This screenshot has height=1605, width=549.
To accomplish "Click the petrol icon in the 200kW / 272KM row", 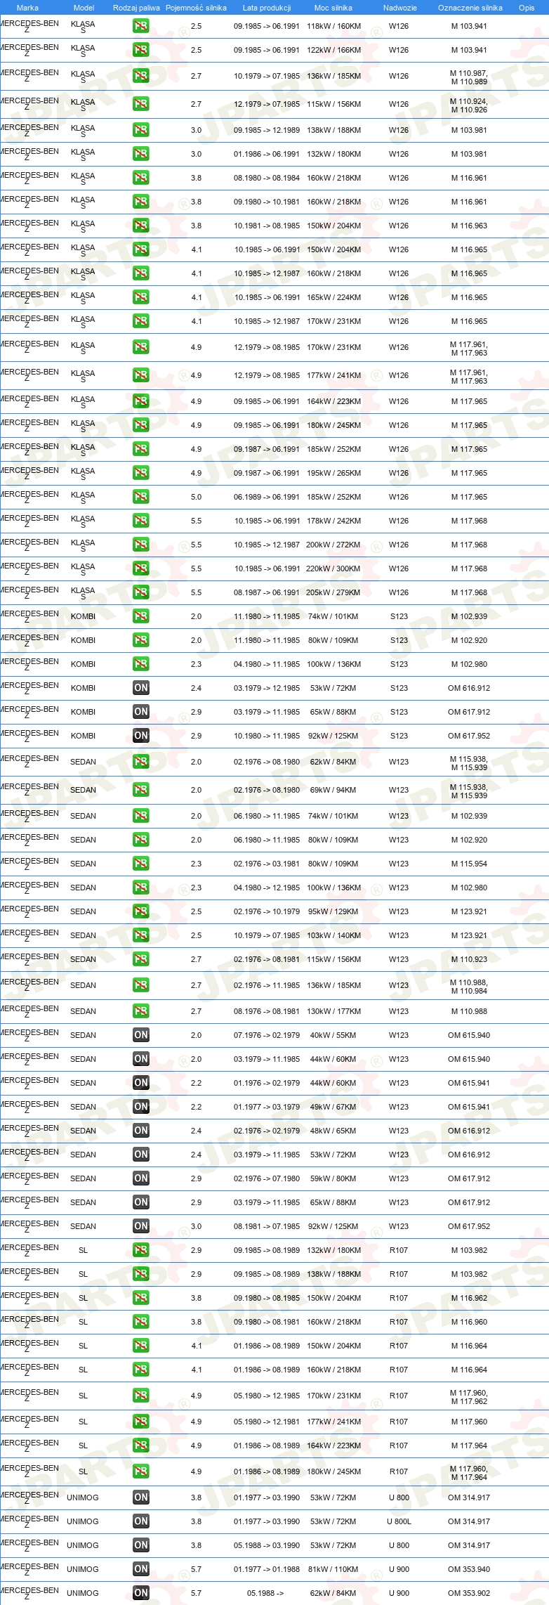I will 141,545.
